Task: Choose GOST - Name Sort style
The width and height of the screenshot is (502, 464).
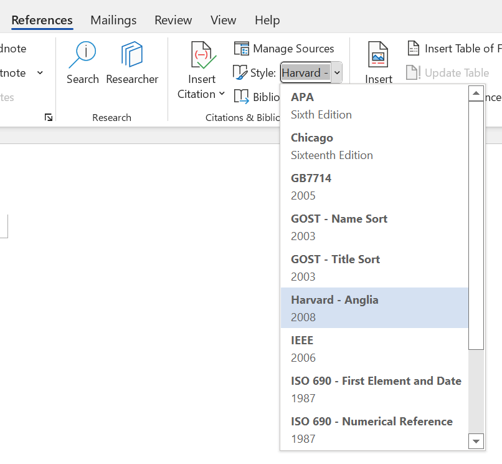Action: [x=374, y=227]
